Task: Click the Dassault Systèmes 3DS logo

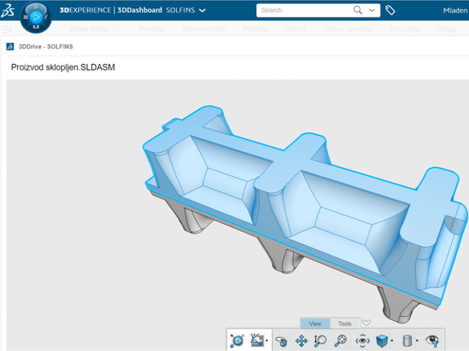Action: click(10, 10)
